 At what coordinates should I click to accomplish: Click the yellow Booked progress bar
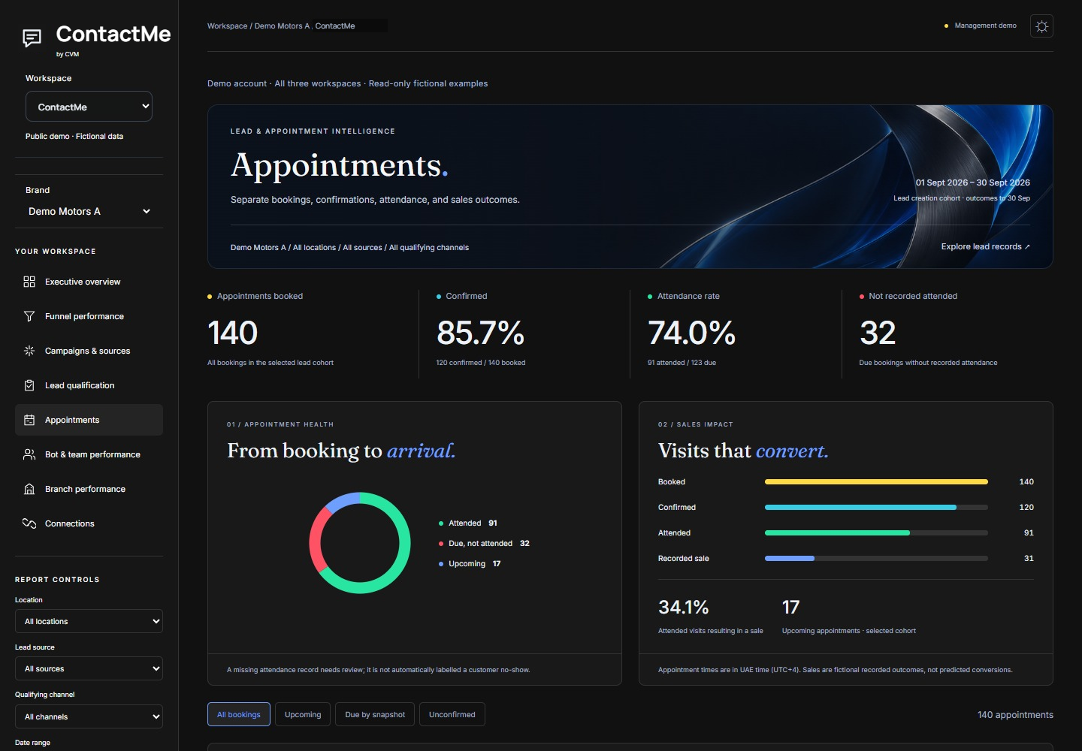tap(876, 481)
